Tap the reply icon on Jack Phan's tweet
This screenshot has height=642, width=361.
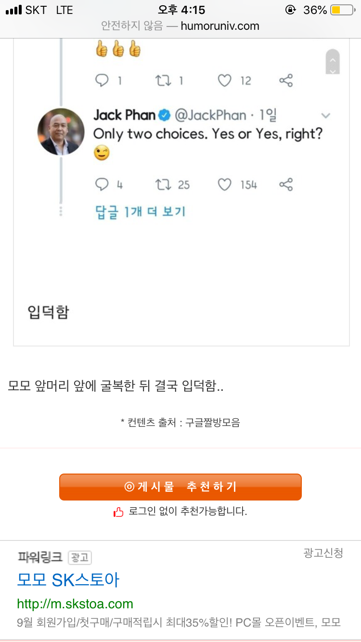click(102, 185)
